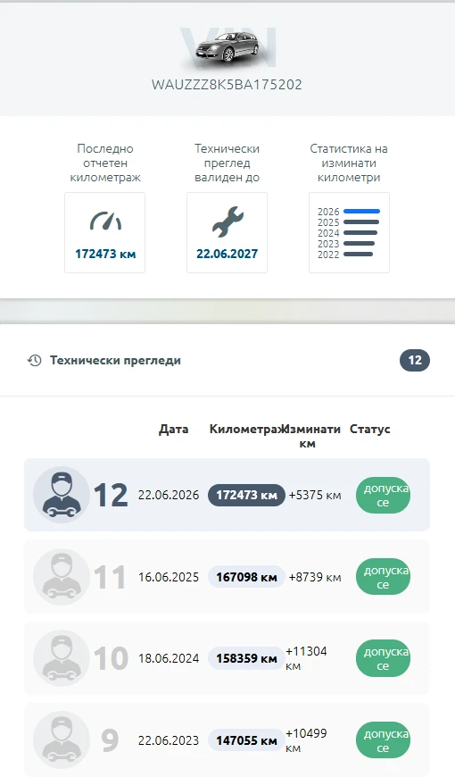The height and width of the screenshot is (777, 455).
Task: Click the mechanic icon for inspection 12
Action: 62,495
